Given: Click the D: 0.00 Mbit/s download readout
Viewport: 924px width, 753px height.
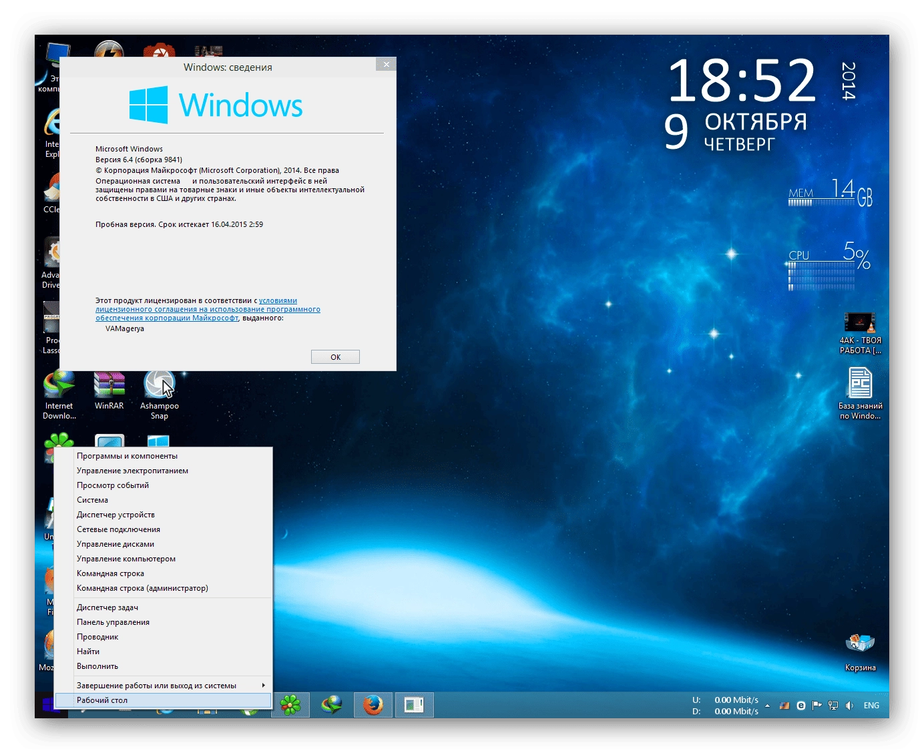Looking at the screenshot, I should tap(725, 712).
